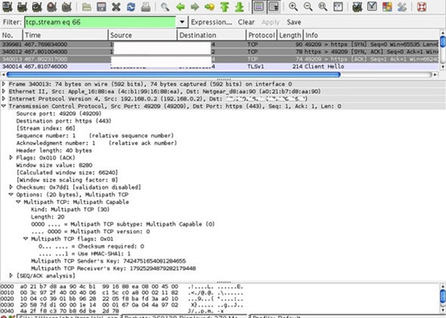Open help lifebuoy icon
Screen dimensions: 446x318
click(422, 6)
